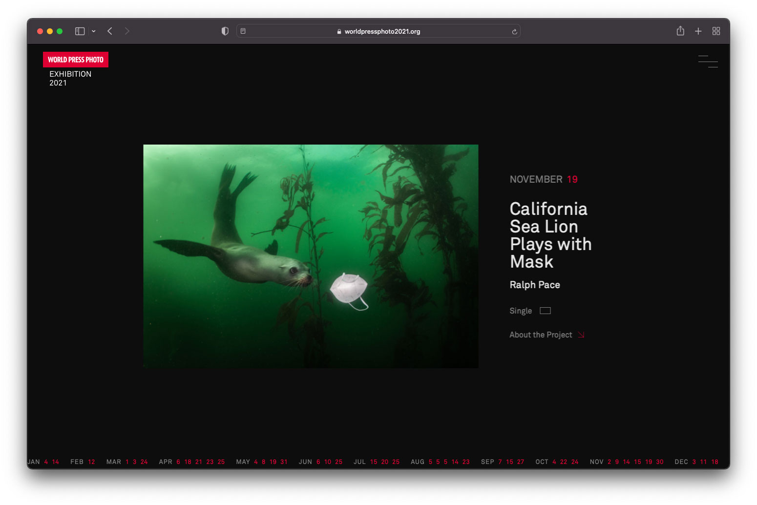Select November 15 on the timeline
The image size is (757, 505).
(x=638, y=462)
